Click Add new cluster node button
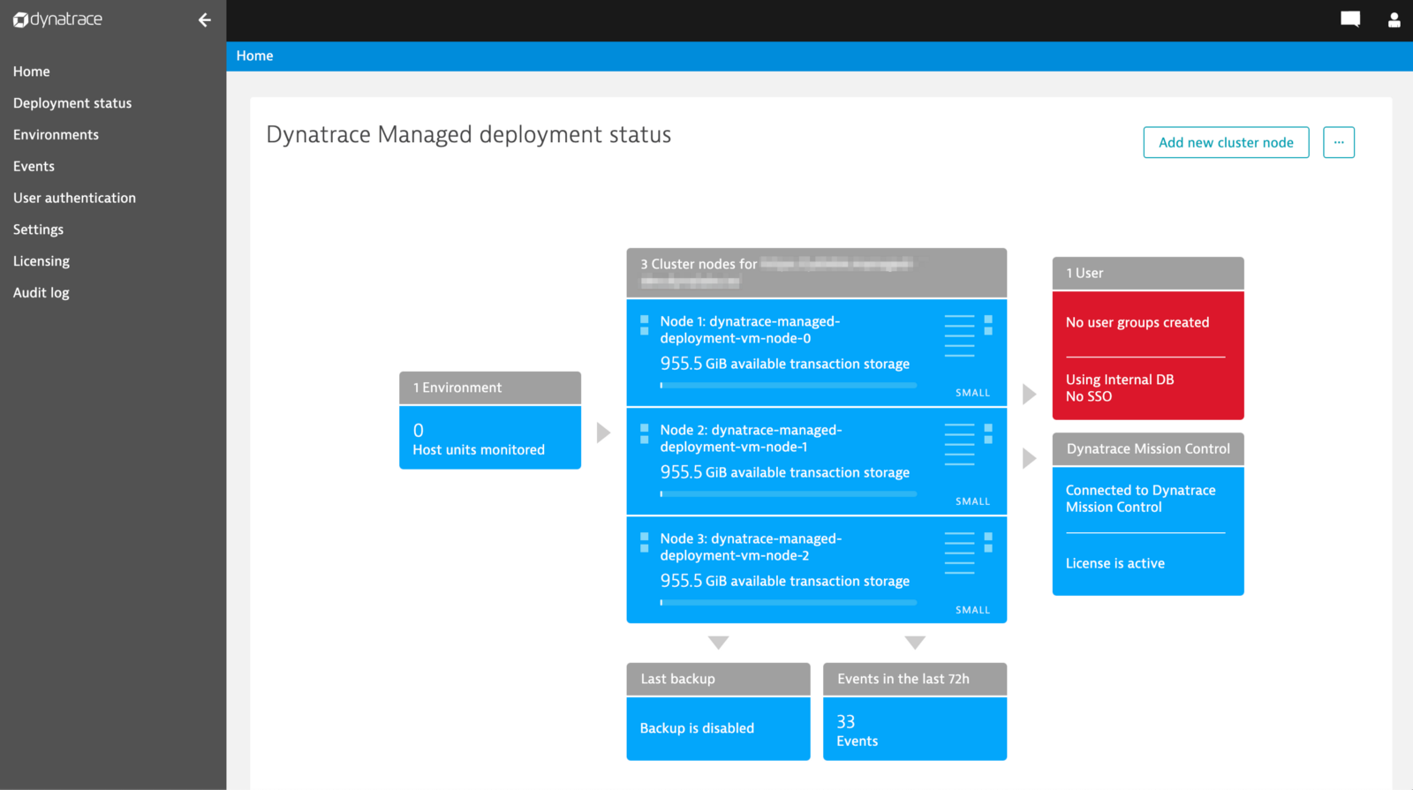The image size is (1413, 790). click(x=1226, y=142)
